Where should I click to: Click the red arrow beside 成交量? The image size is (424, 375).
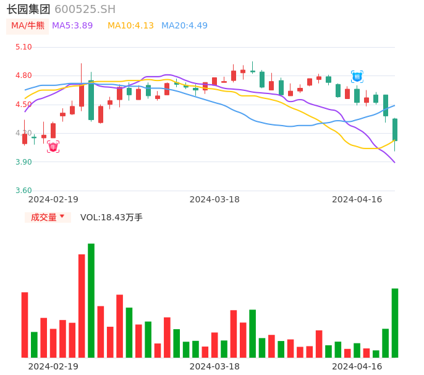[x=62, y=217]
